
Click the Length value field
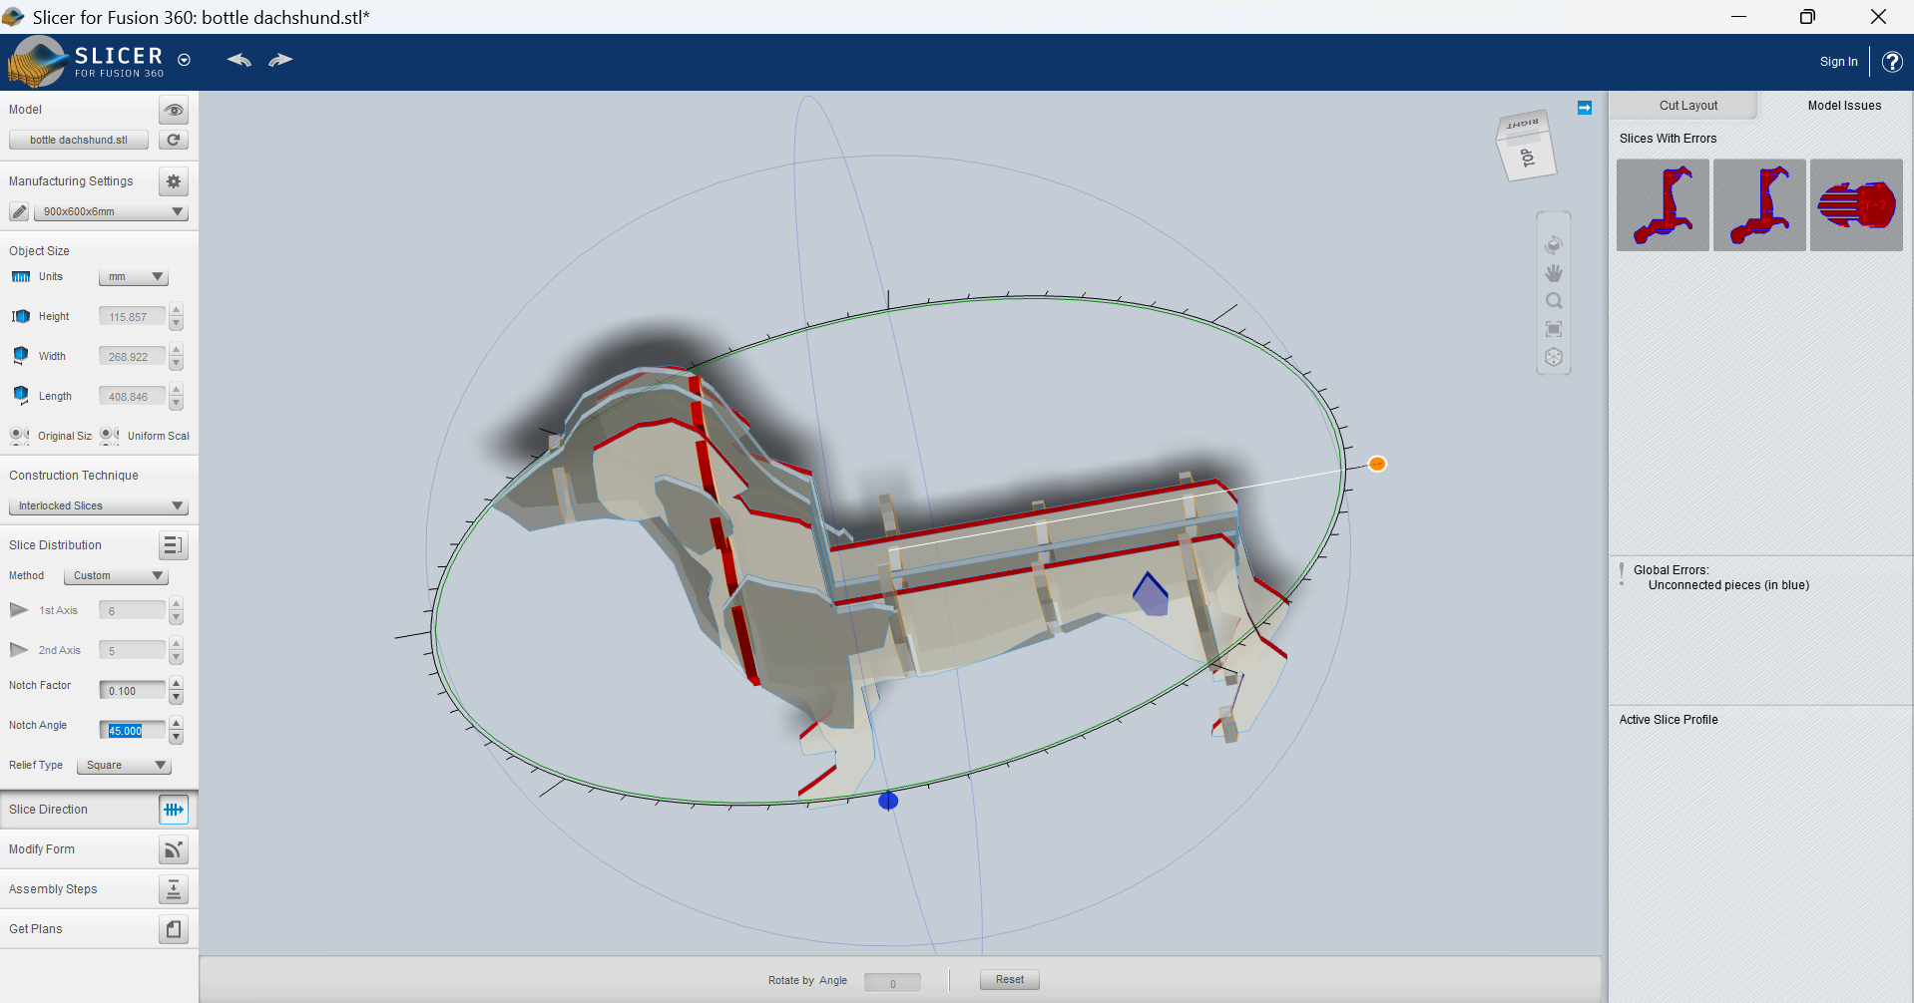point(132,397)
